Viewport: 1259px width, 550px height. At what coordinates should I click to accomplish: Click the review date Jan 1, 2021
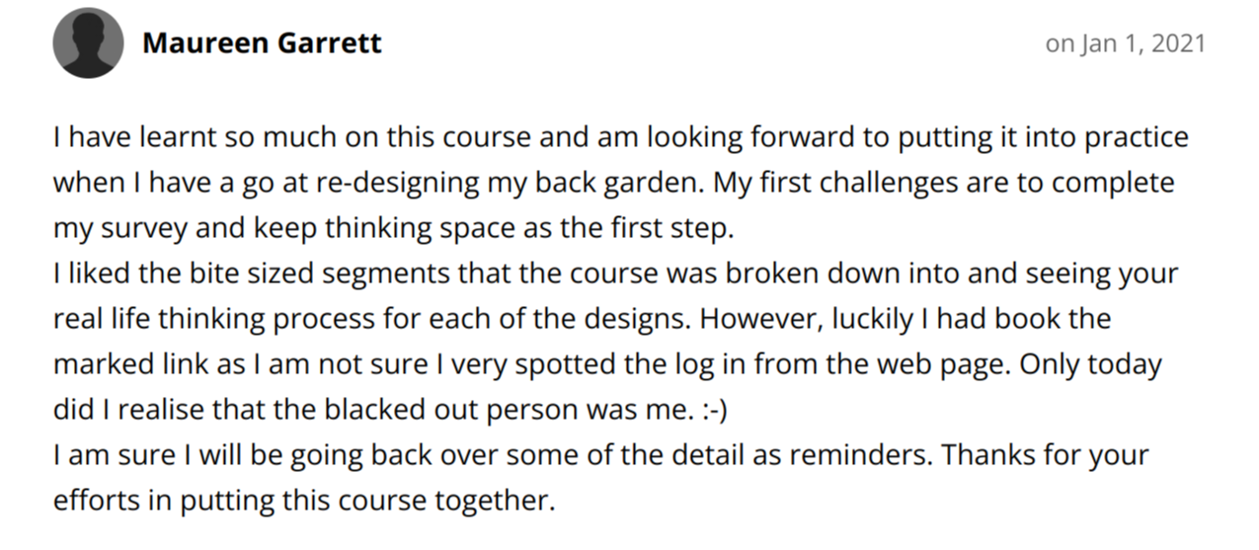click(1125, 43)
